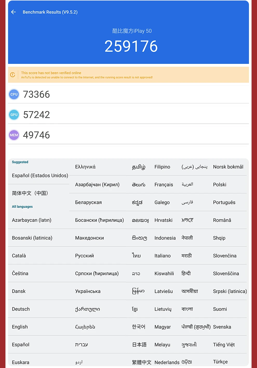Image resolution: width=257 pixels, height=368 pixels.
Task: Select Română language
Action: pyautogui.click(x=222, y=220)
